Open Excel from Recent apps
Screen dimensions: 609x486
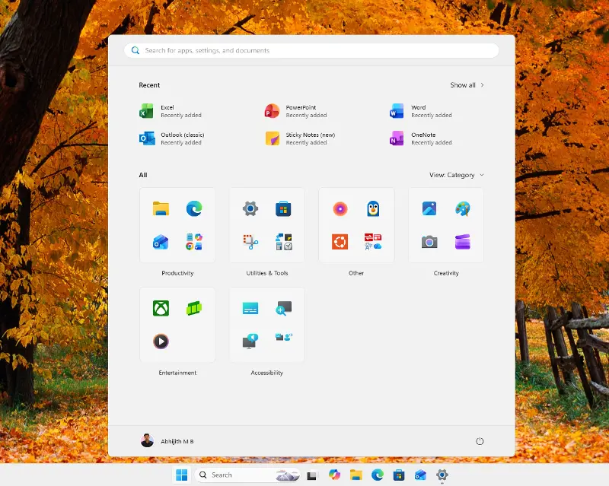point(171,111)
